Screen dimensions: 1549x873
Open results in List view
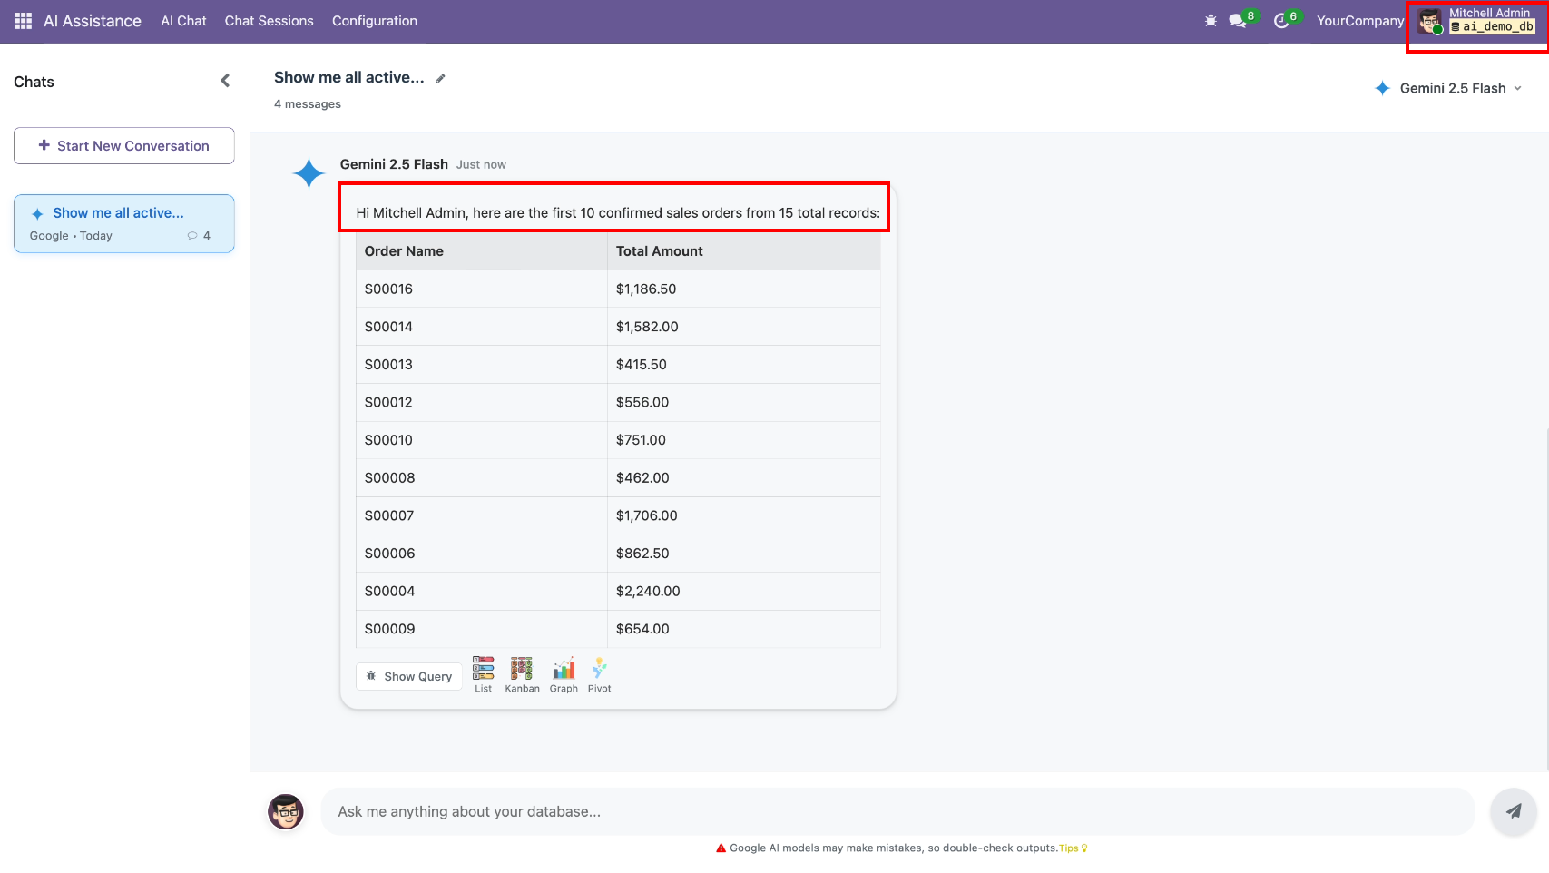(x=484, y=675)
